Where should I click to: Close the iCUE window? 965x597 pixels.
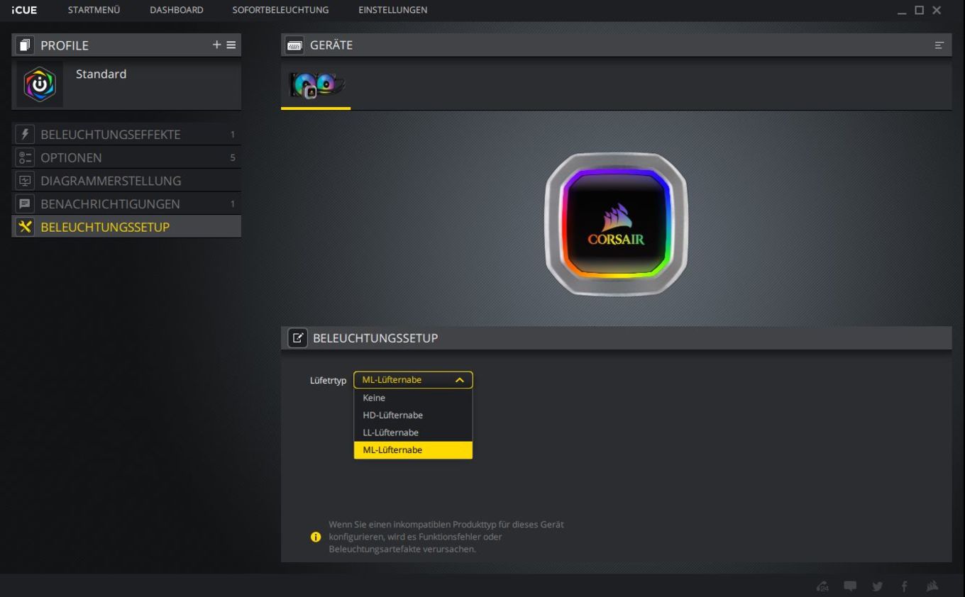pyautogui.click(x=937, y=10)
